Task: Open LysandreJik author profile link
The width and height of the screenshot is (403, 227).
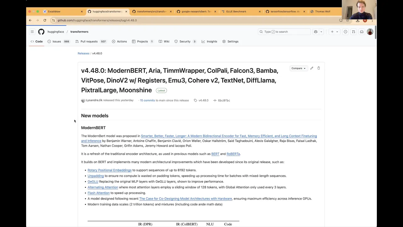Action: point(94,100)
